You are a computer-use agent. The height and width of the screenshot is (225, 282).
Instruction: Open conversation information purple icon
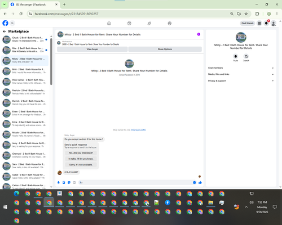(199, 34)
